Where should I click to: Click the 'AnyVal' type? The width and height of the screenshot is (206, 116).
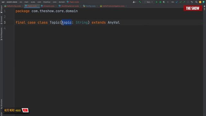[x=114, y=23]
